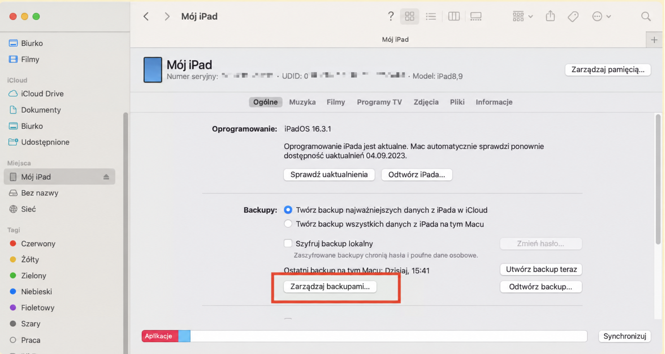Open Filmy in the sidebar
The width and height of the screenshot is (665, 354).
point(24,59)
